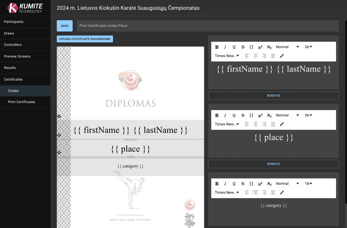
Task: Focus the Print Certificates Under Place field
Action: tap(208, 25)
